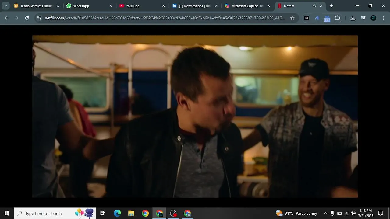Viewport: 390px width, 219px height.
Task: Close the LinkedIn tab
Action: point(216,6)
